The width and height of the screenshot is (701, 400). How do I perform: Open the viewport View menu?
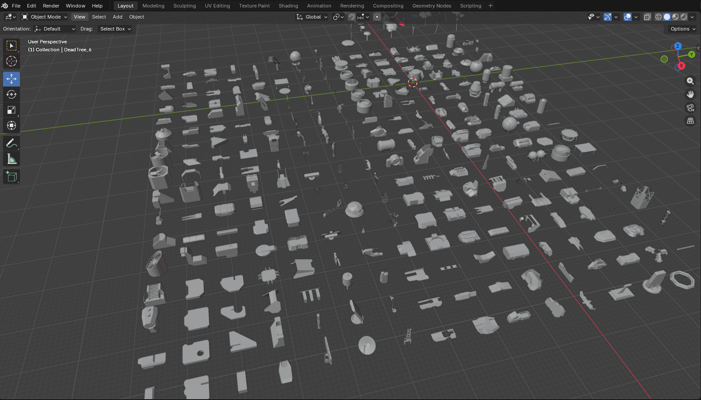tap(80, 17)
